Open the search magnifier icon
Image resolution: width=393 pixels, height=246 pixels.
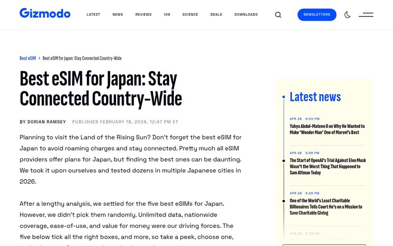pyautogui.click(x=278, y=15)
